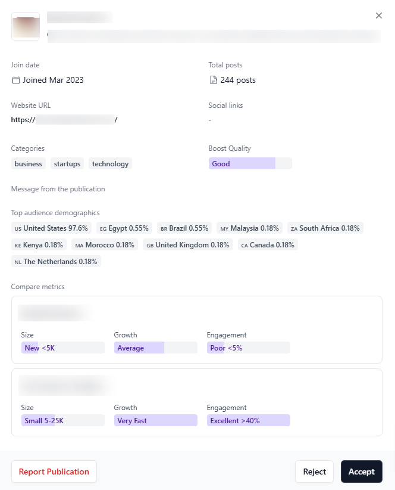This screenshot has width=395, height=490.
Task: Click the document icon beside 244 posts
Action: point(214,80)
